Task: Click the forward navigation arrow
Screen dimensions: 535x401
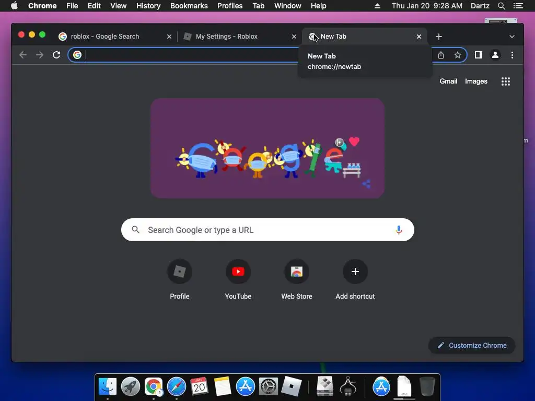Action: (40, 55)
